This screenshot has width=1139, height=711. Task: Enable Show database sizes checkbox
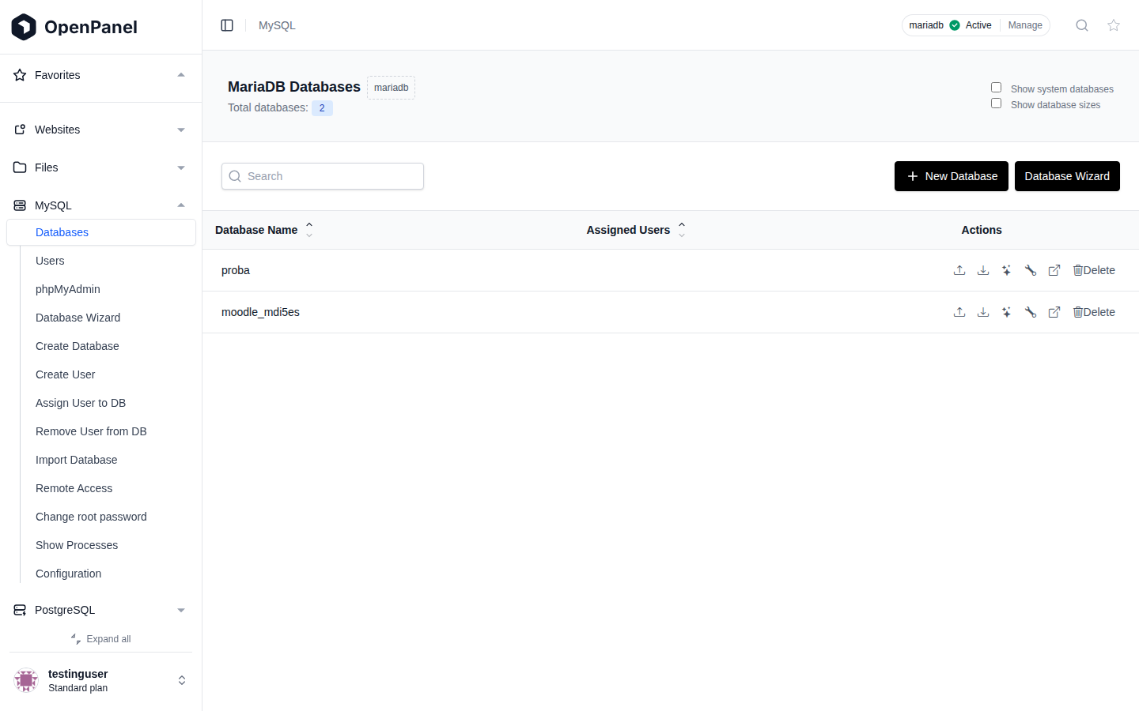pyautogui.click(x=997, y=103)
